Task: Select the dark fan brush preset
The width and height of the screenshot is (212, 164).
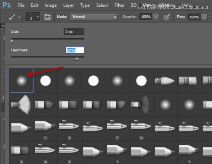Action: [140, 105]
